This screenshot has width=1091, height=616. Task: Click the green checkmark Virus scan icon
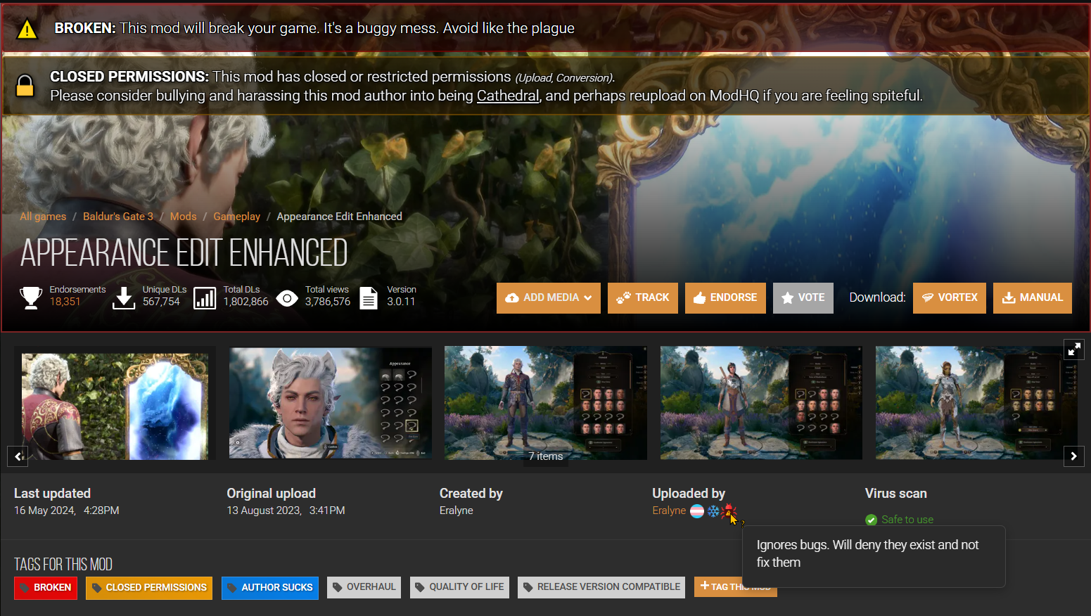click(871, 520)
